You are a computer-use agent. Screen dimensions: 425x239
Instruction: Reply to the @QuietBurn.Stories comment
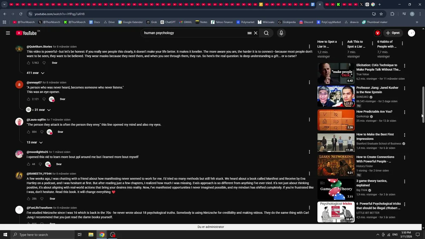pyautogui.click(x=54, y=63)
